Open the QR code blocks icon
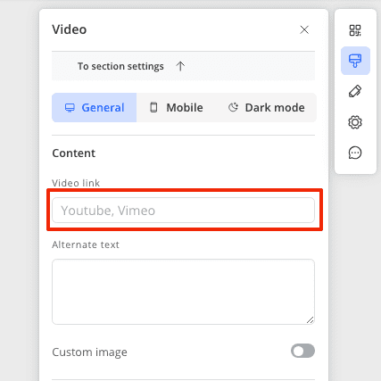Screen dimensions: 381x381 click(x=355, y=30)
